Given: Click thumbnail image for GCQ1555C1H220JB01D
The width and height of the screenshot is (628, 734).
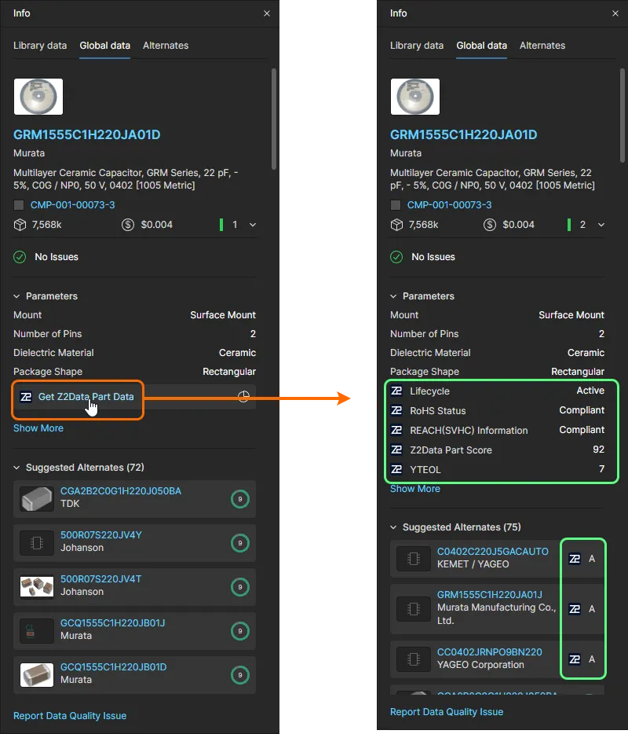Looking at the screenshot, I should (x=36, y=675).
